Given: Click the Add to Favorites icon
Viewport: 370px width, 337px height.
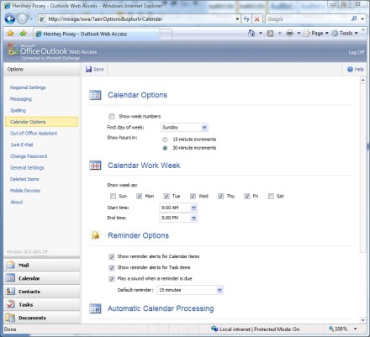Looking at the screenshot, I should click(23, 34).
